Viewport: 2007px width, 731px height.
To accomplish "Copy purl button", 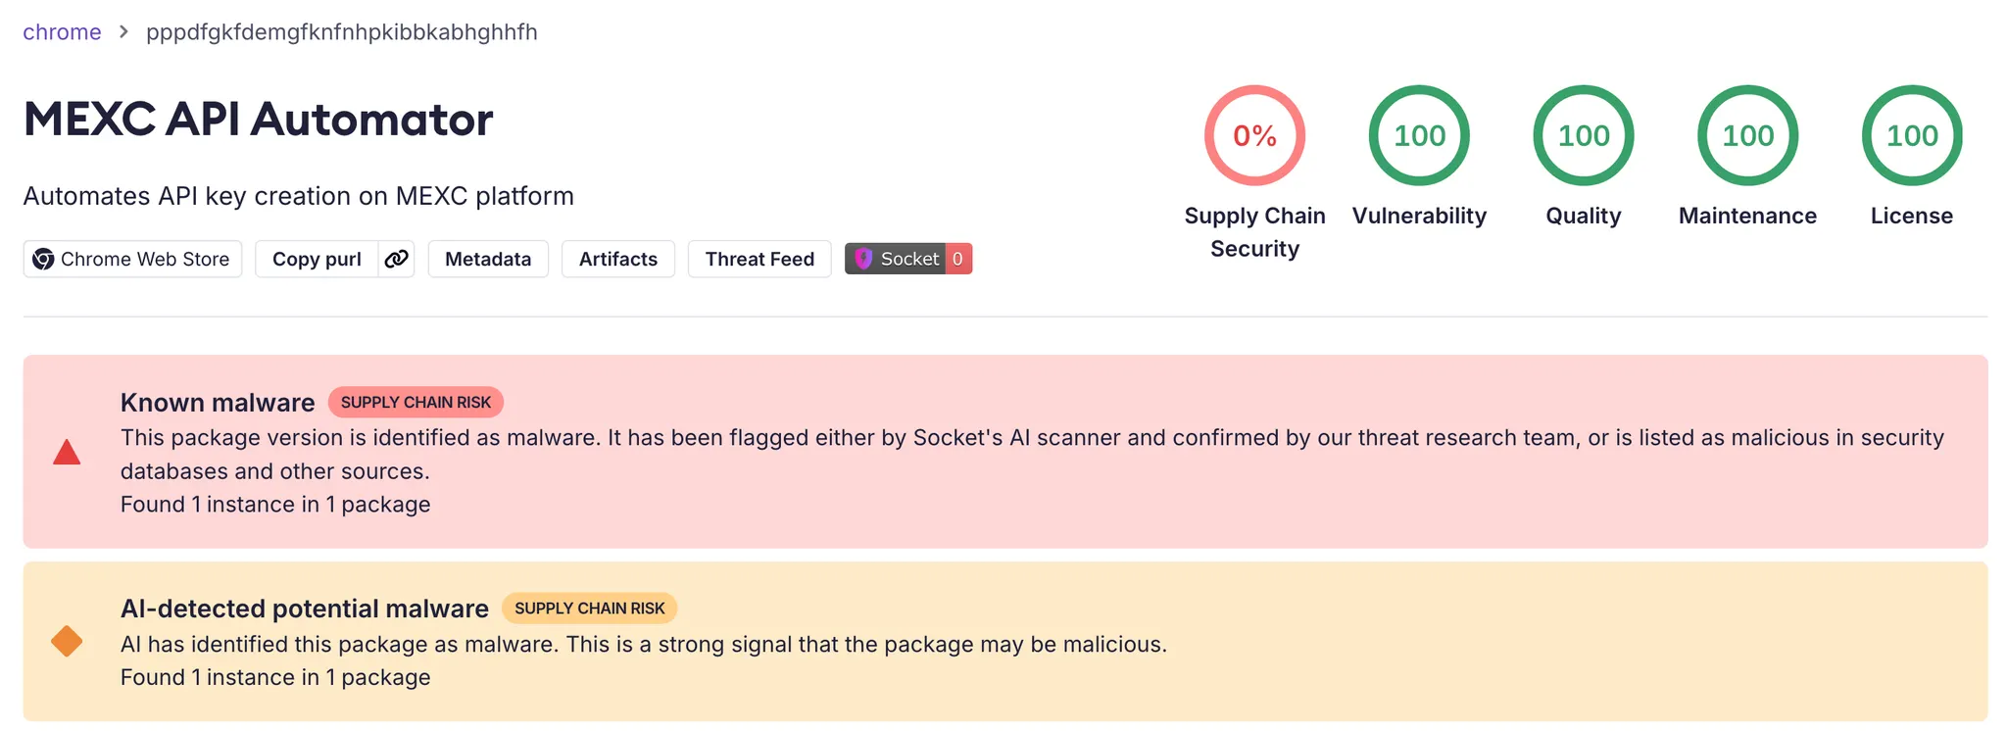I will 317,259.
